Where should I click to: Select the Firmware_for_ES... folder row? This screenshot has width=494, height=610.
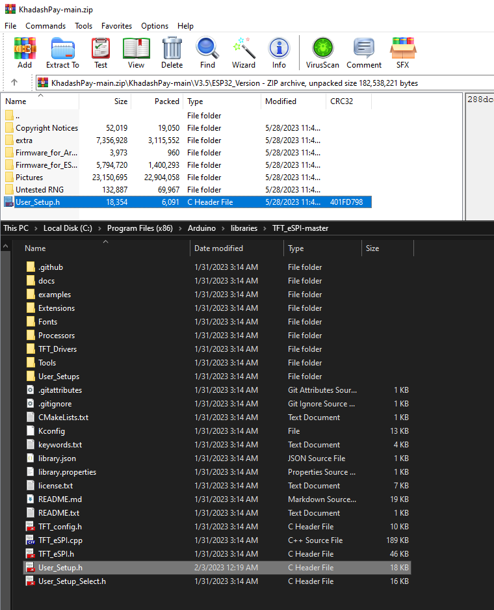pyautogui.click(x=187, y=165)
